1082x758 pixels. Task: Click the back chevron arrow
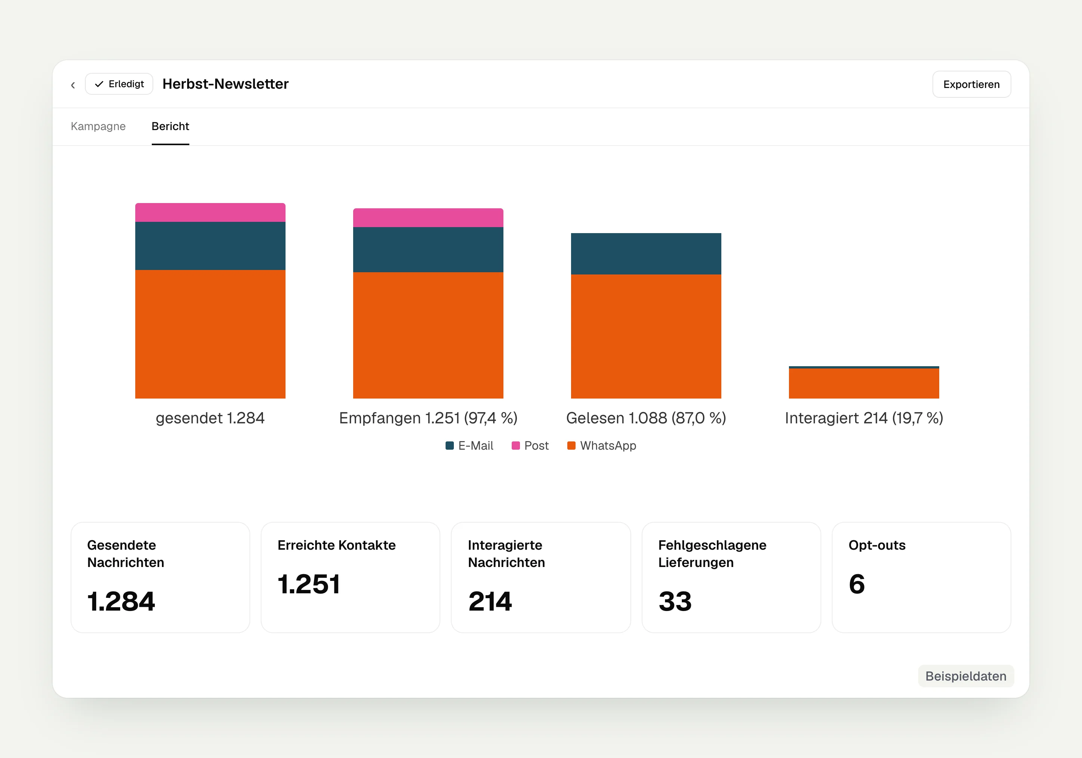(x=73, y=85)
